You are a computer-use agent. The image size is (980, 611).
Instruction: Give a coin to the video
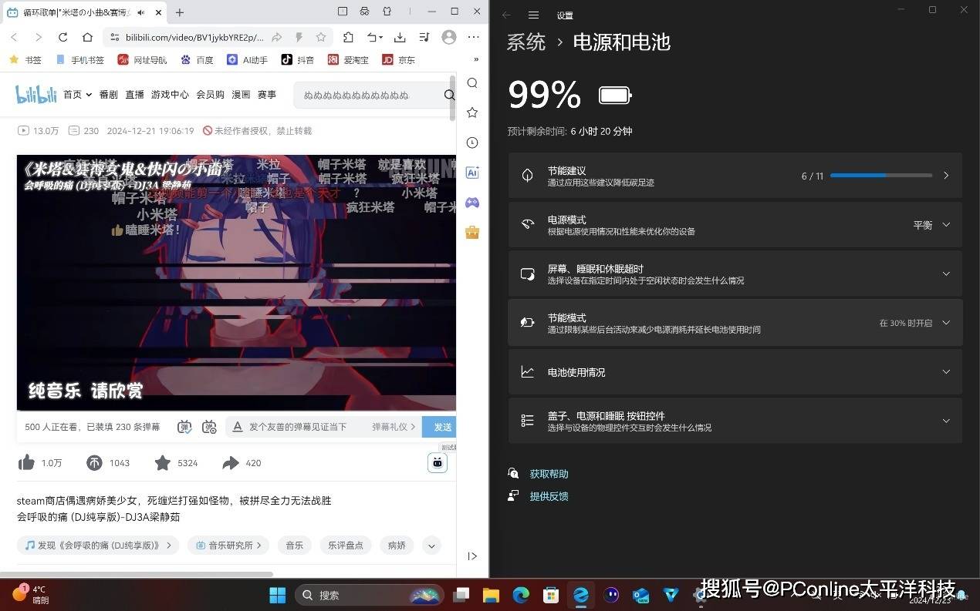(94, 463)
